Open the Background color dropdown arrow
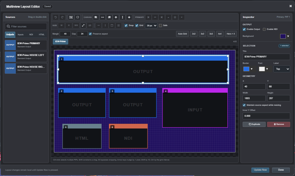This screenshot has height=176, width=295. click(x=288, y=36)
